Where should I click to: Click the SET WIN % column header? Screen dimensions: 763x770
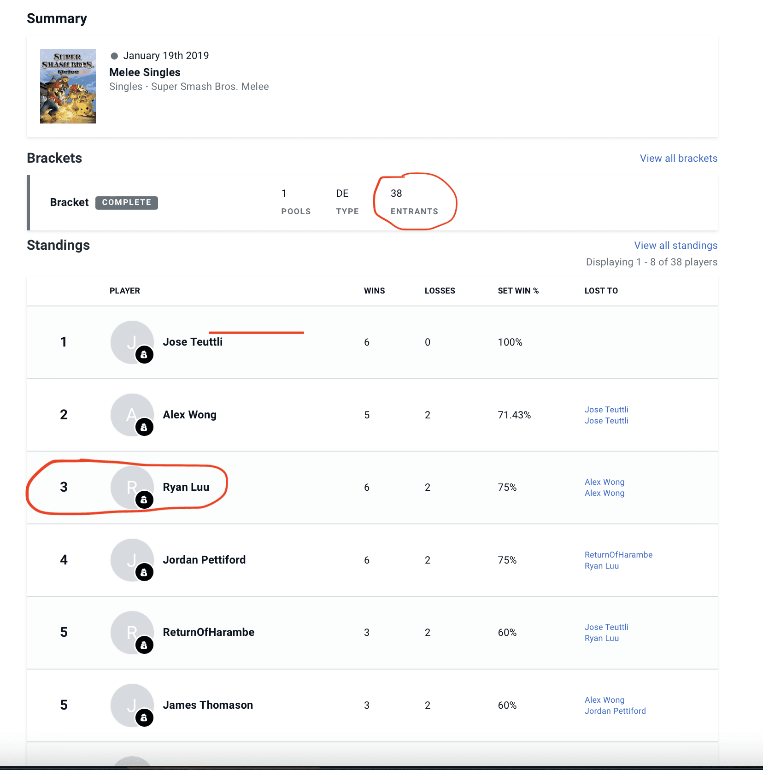518,291
